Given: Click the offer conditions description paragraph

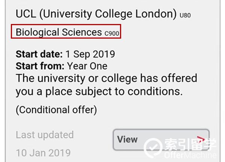Looking at the screenshot, I should [106, 85].
